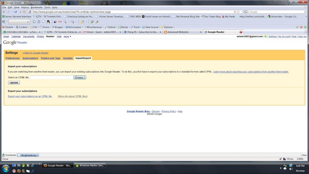Screen dimensions: 309x174
Task: Click the Upload button
Action: coord(14,83)
